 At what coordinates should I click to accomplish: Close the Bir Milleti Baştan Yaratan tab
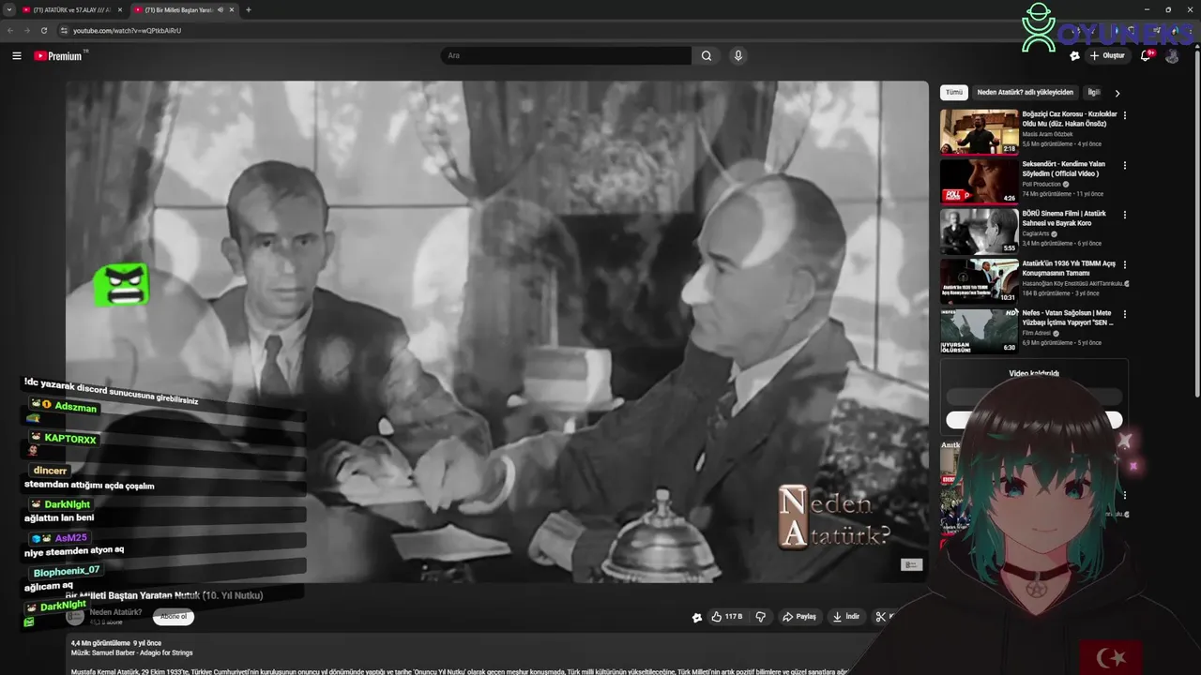232,9
